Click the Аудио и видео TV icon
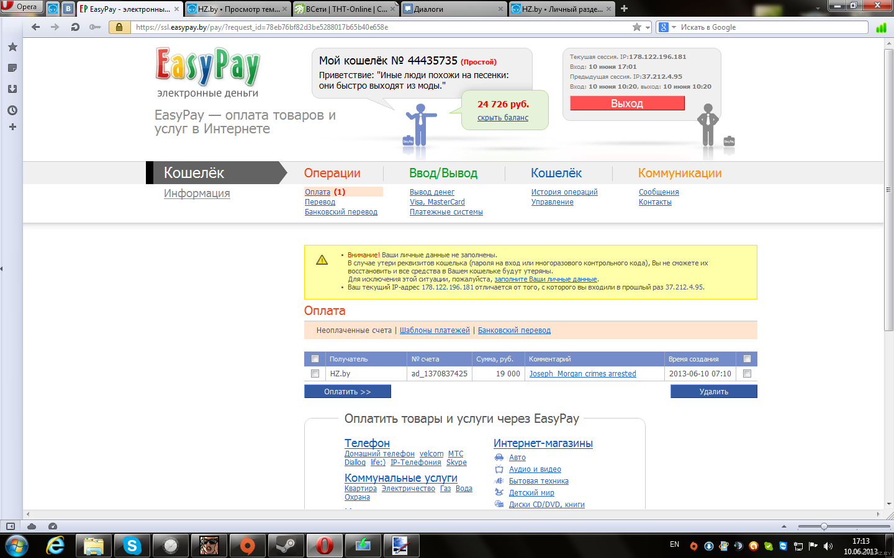 click(499, 469)
